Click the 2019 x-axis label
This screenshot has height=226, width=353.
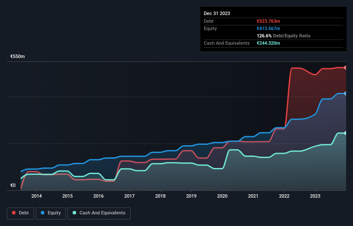(x=191, y=196)
